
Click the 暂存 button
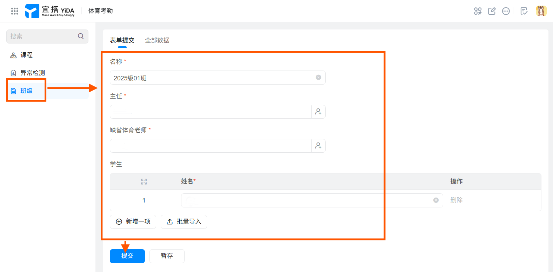167,256
